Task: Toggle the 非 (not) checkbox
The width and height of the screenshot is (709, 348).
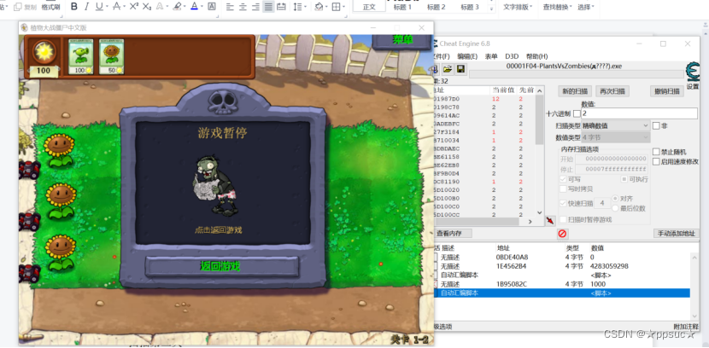Action: click(x=656, y=126)
